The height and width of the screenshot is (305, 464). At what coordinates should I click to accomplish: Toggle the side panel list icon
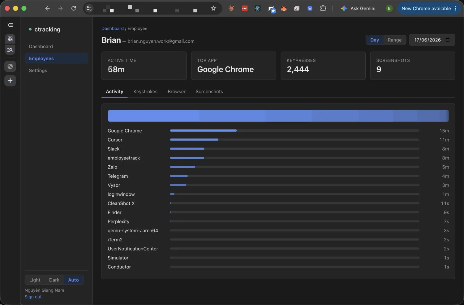10,25
